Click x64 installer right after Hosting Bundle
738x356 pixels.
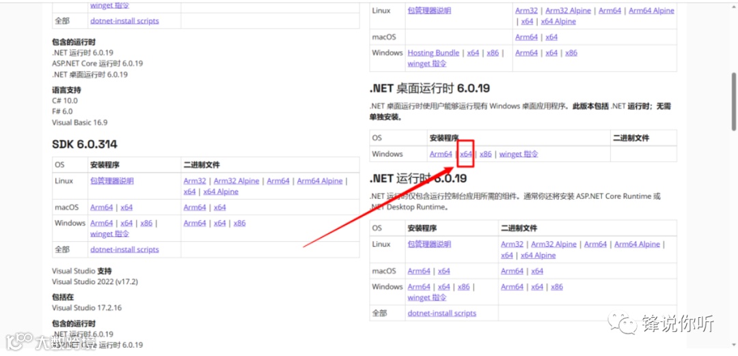(x=473, y=53)
